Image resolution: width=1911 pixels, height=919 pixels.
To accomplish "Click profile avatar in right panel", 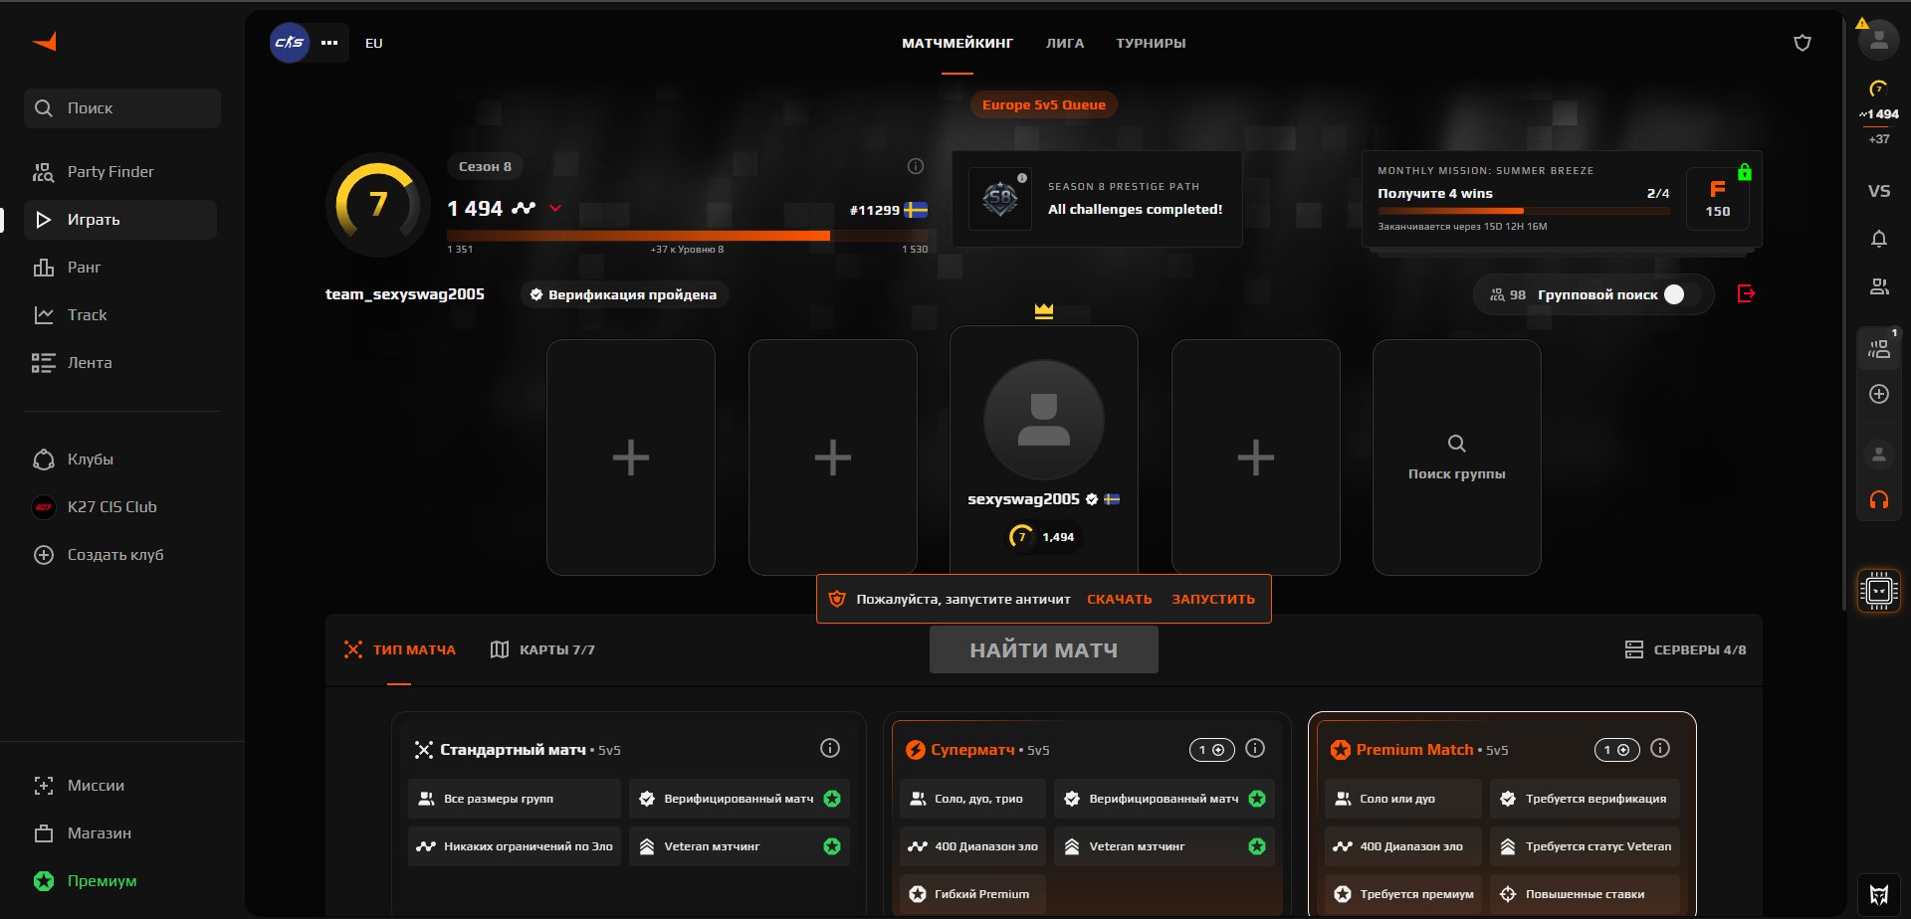I will point(1879,41).
